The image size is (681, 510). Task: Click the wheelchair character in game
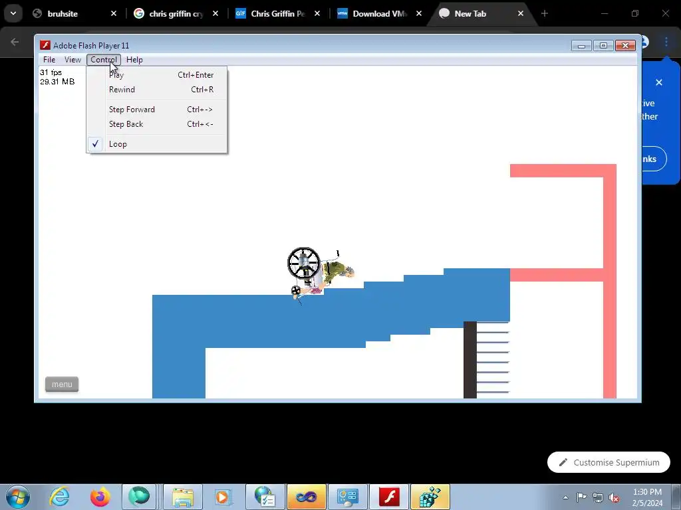pos(321,274)
